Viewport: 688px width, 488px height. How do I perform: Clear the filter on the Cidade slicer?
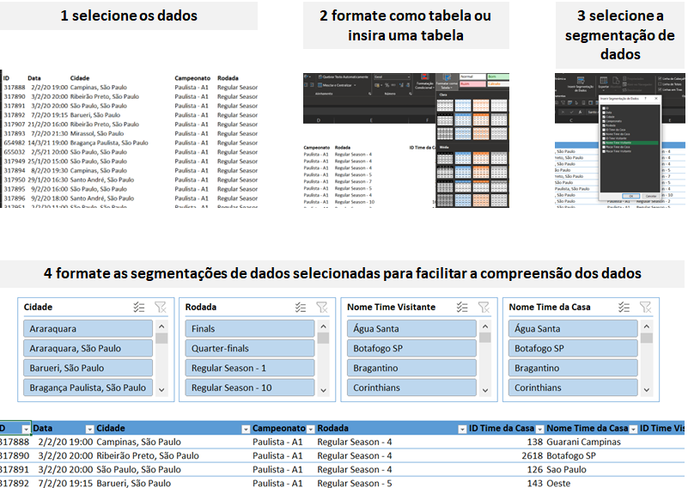[x=160, y=308]
